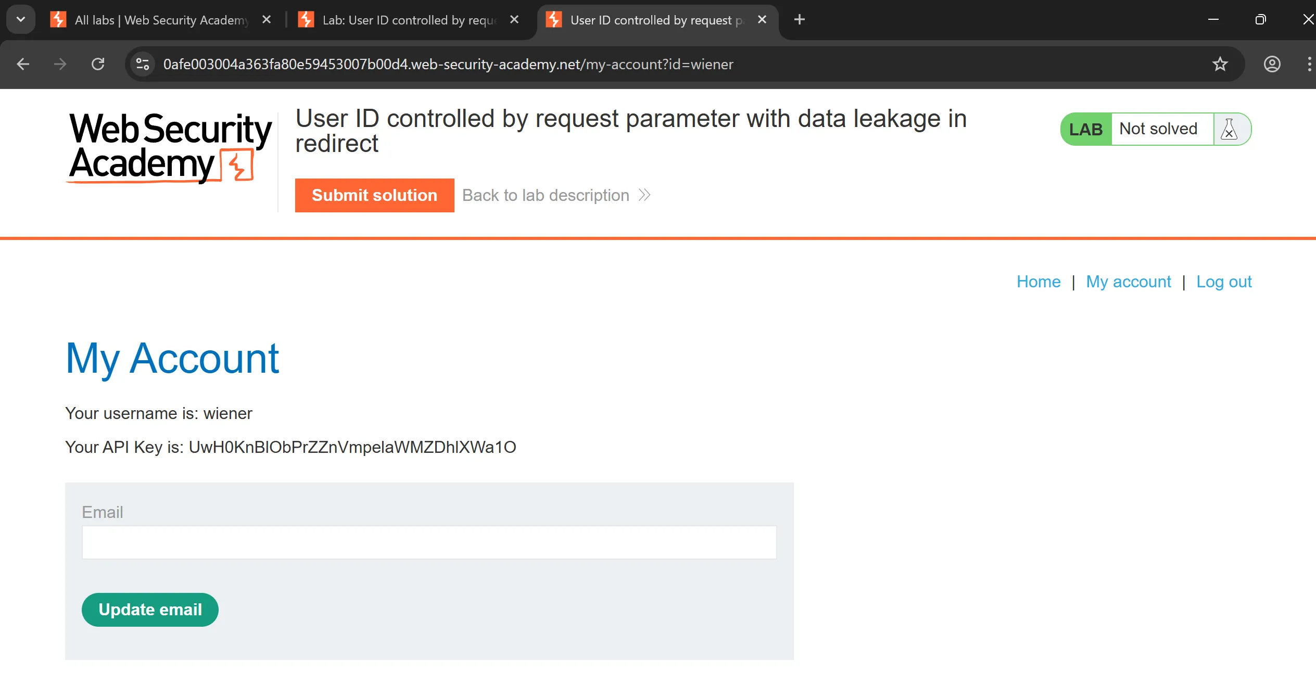
Task: Open the Chrome three-dot menu
Action: tap(1309, 64)
